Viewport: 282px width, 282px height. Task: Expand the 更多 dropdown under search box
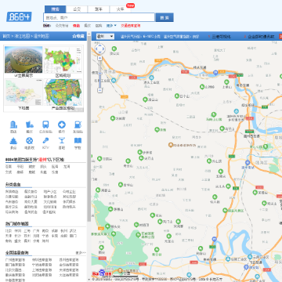[x=111, y=26]
